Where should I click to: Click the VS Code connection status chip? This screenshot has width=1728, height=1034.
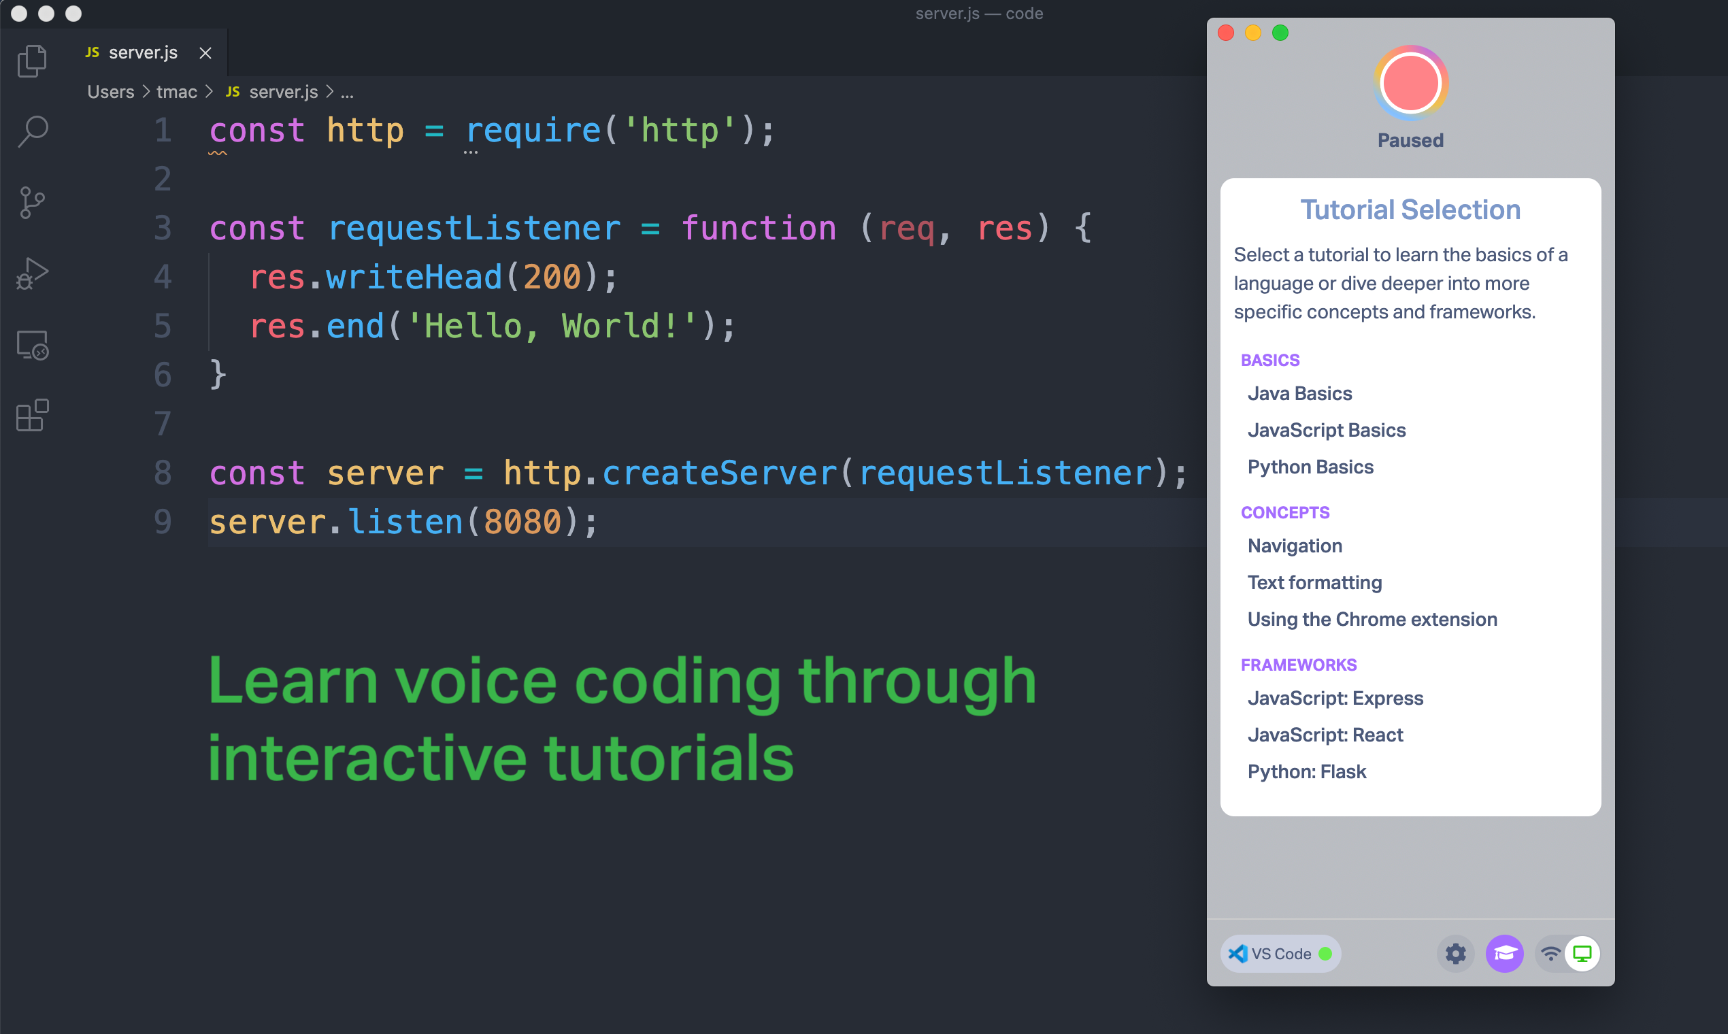[x=1280, y=953]
